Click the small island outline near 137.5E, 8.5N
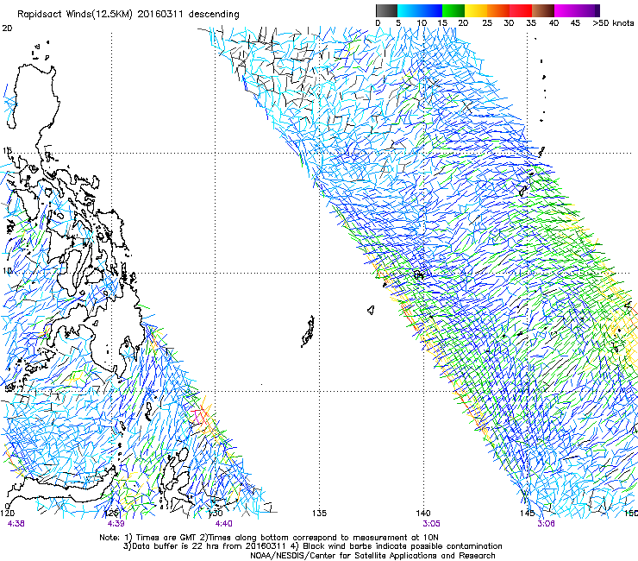Image resolution: width=638 pixels, height=561 pixels. pyautogui.click(x=371, y=311)
